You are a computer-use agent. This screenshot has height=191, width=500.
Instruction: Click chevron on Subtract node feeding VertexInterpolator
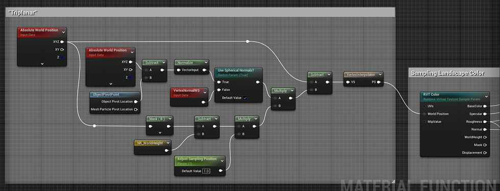tap(329, 74)
